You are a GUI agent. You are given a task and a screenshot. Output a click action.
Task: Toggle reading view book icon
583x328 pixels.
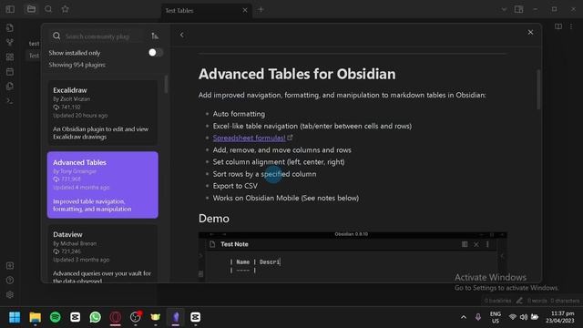(558, 26)
